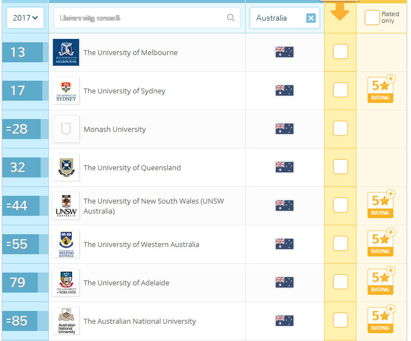
Task: Click Australia flag in Monash row
Action: click(285, 129)
